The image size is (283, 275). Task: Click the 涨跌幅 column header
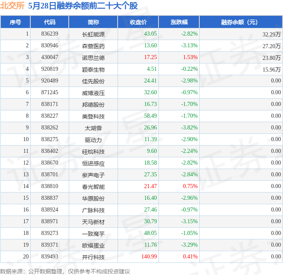click(179, 22)
